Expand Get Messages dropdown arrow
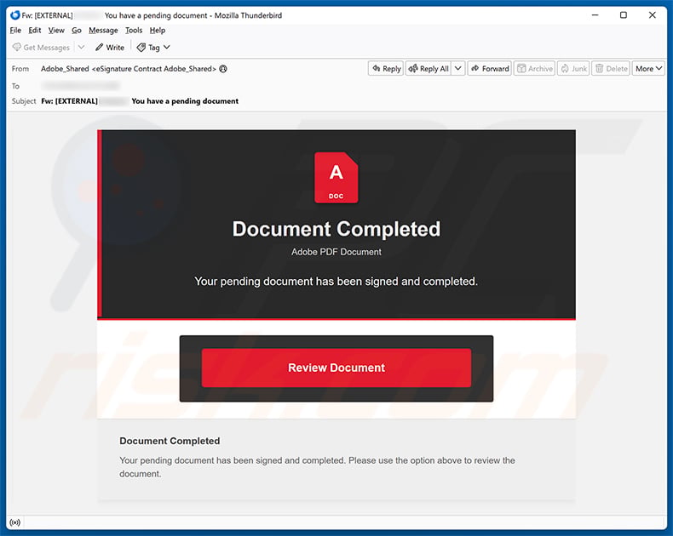This screenshot has width=673, height=536. 81,47
